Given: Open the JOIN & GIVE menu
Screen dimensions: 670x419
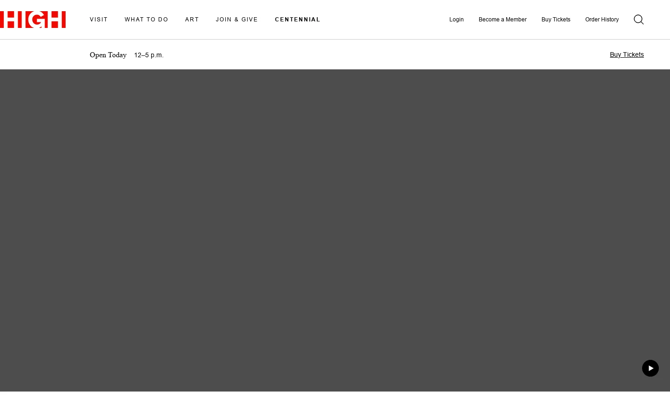Looking at the screenshot, I should (237, 20).
